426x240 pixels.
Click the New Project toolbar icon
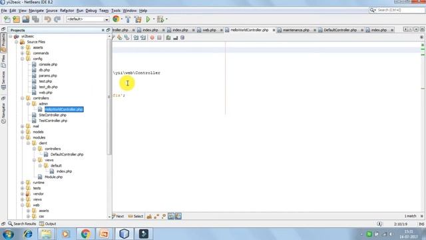click(x=16, y=19)
